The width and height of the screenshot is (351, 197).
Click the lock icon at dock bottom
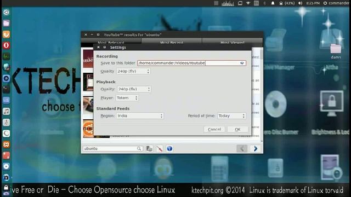coord(6,188)
